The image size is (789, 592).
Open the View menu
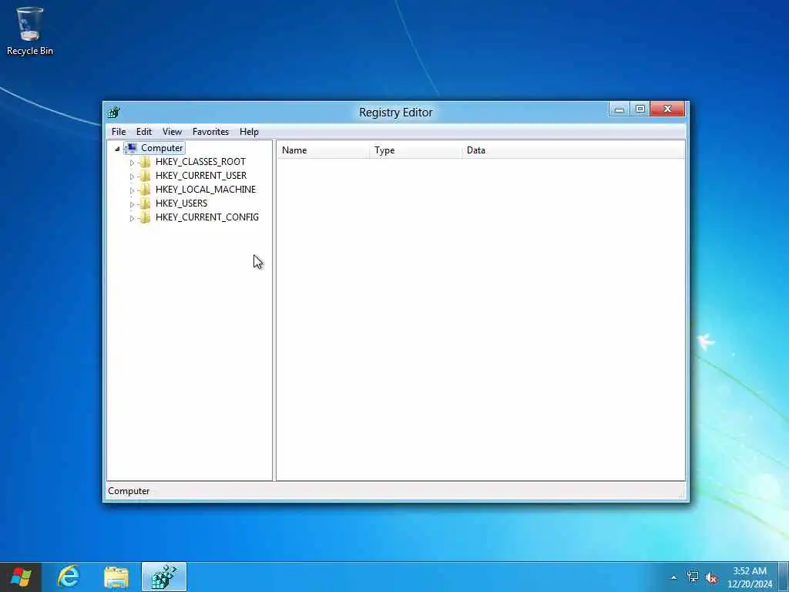pos(172,131)
